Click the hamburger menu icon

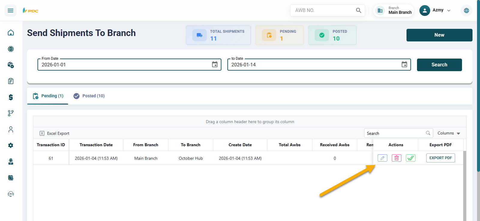pyautogui.click(x=10, y=11)
